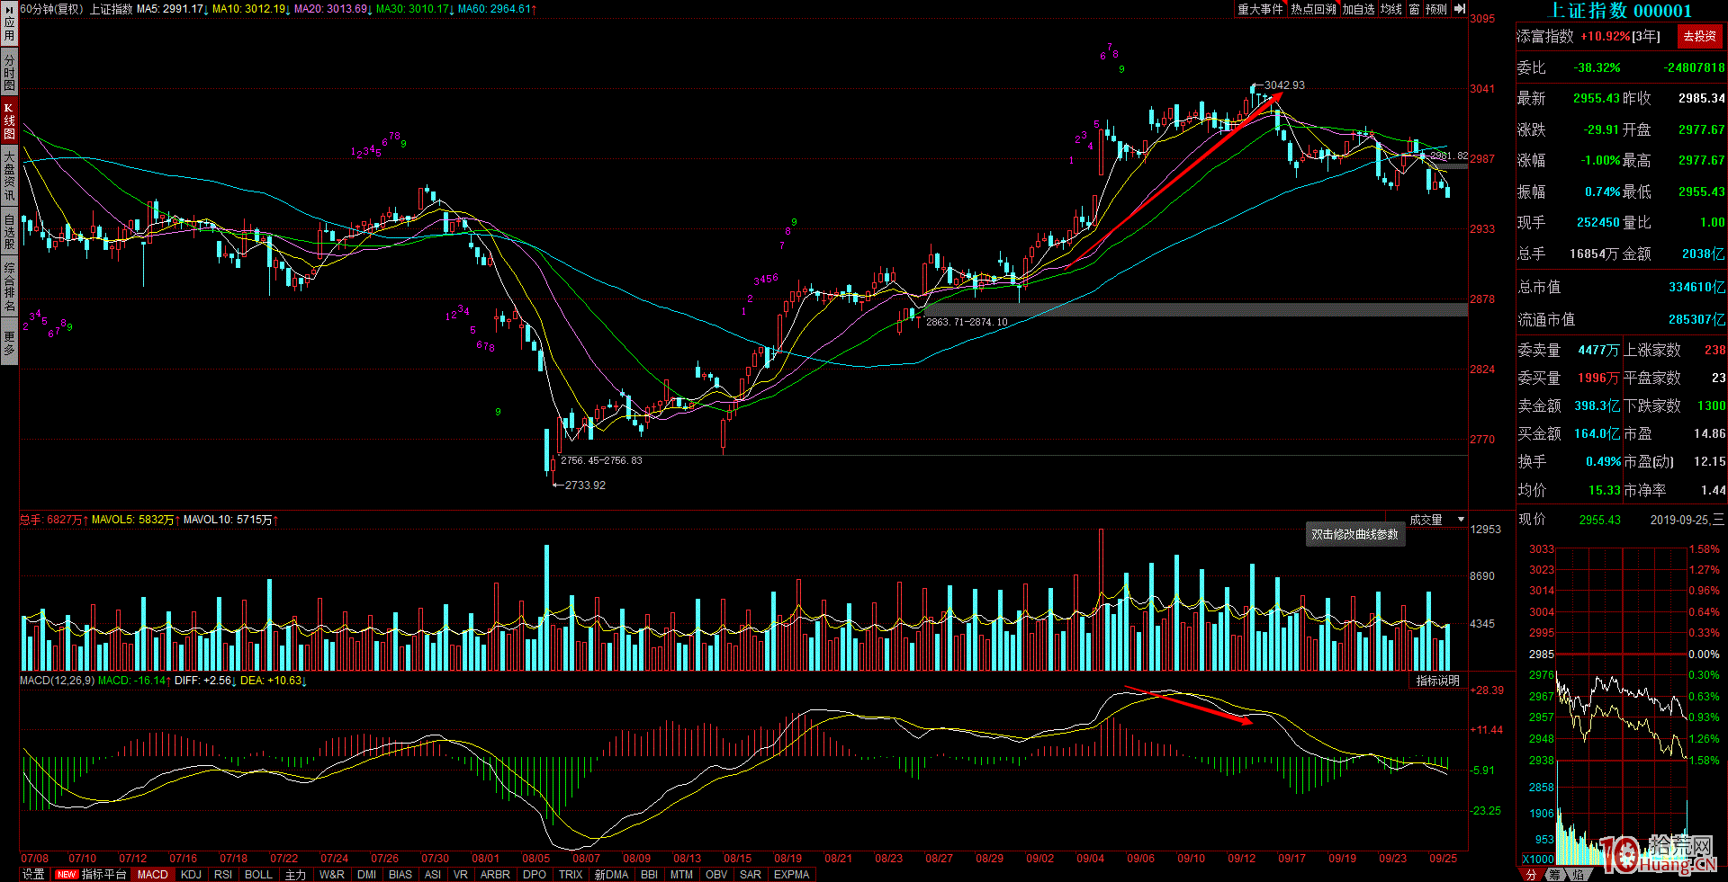The width and height of the screenshot is (1728, 882).
Task: Select the SAR indicator tab
Action: [751, 874]
